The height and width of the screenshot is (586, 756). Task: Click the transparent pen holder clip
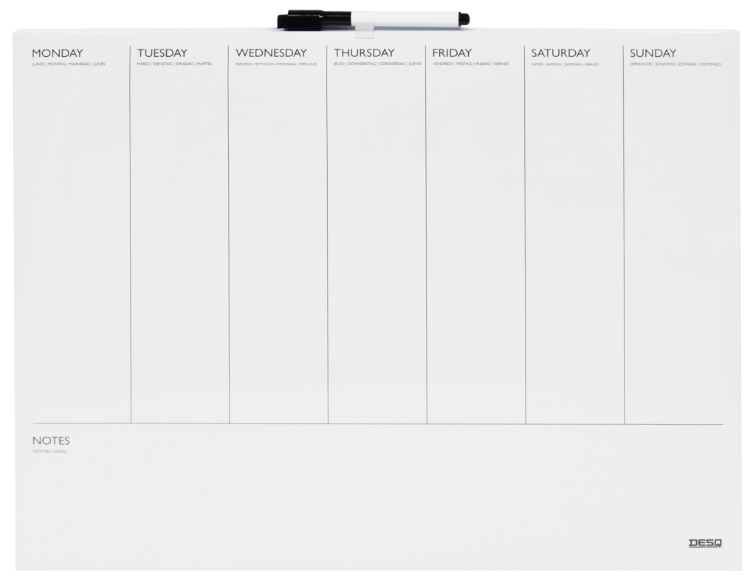tap(364, 32)
